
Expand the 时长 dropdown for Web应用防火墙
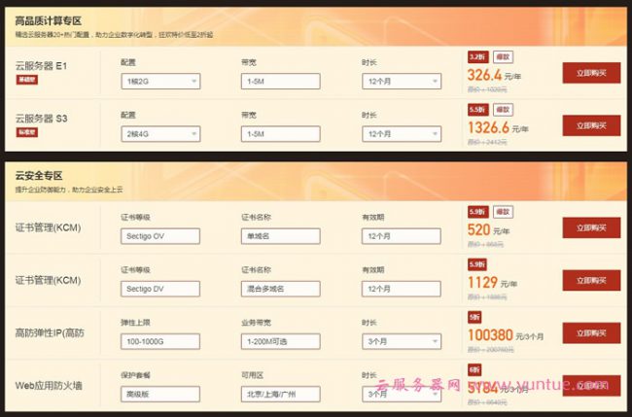(x=402, y=395)
